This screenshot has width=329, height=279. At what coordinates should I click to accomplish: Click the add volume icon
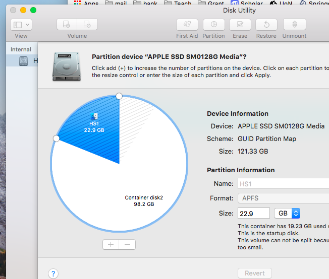point(67,24)
